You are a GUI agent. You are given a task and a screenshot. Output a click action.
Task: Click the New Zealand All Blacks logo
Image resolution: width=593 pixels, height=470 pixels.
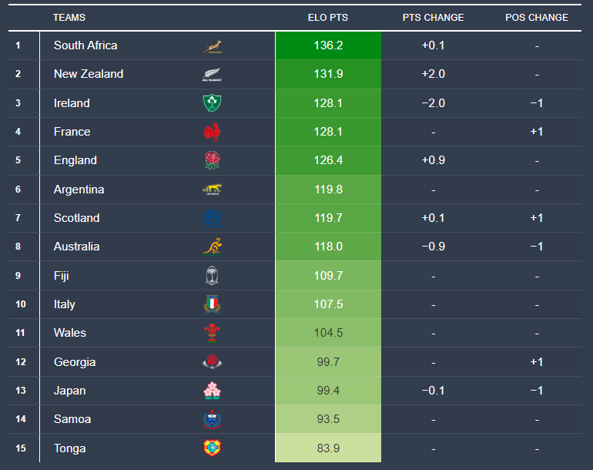tap(212, 75)
